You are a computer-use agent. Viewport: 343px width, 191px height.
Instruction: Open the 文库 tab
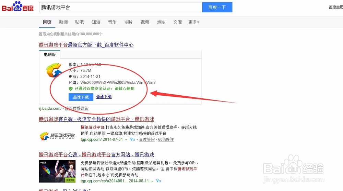177,22
